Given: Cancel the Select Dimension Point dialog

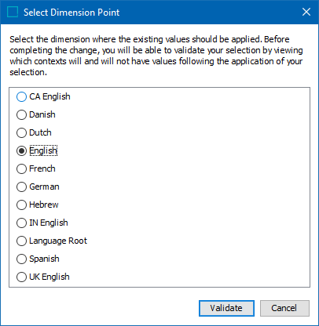Looking at the screenshot, I should pyautogui.click(x=284, y=308).
